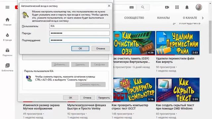Open the YouTube hamburger menu

click(7, 7)
